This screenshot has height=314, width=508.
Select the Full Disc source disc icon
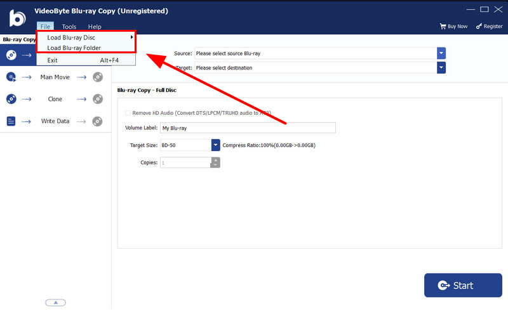(11, 55)
